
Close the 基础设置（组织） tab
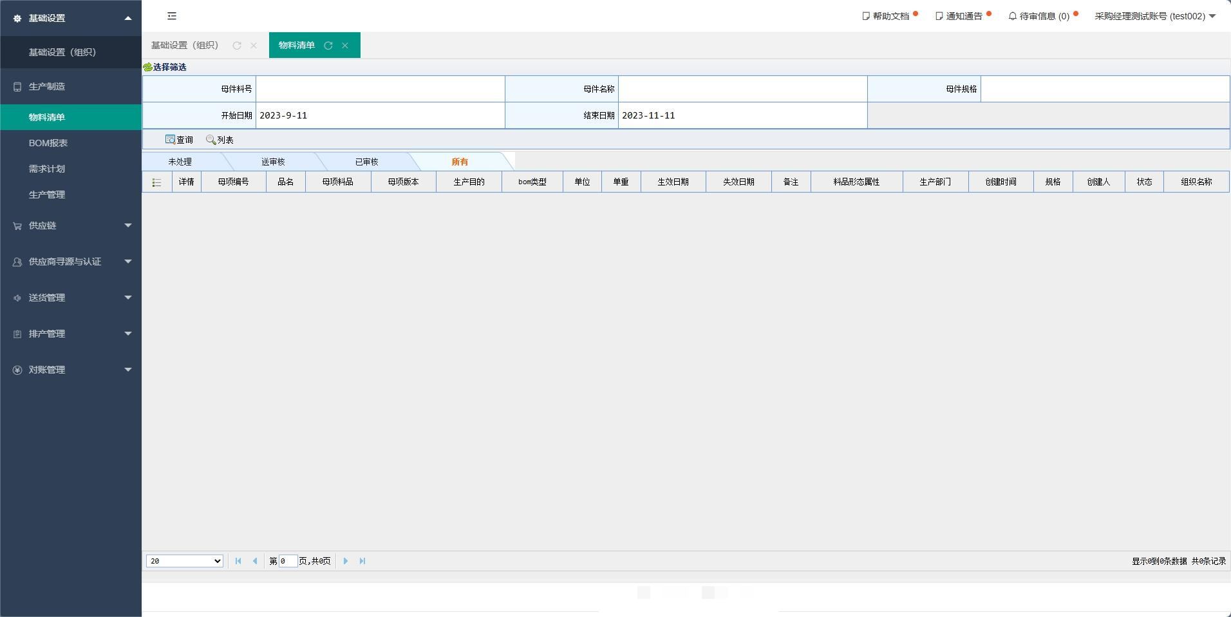pos(254,45)
